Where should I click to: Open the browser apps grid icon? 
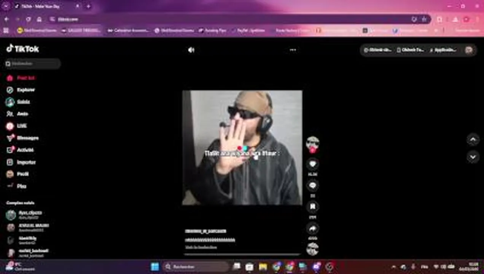[6, 30]
